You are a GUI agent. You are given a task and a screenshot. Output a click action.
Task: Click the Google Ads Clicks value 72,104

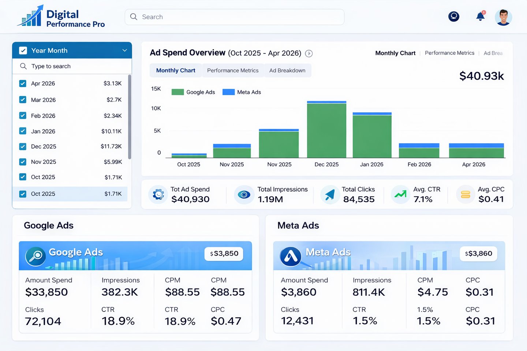tap(43, 321)
